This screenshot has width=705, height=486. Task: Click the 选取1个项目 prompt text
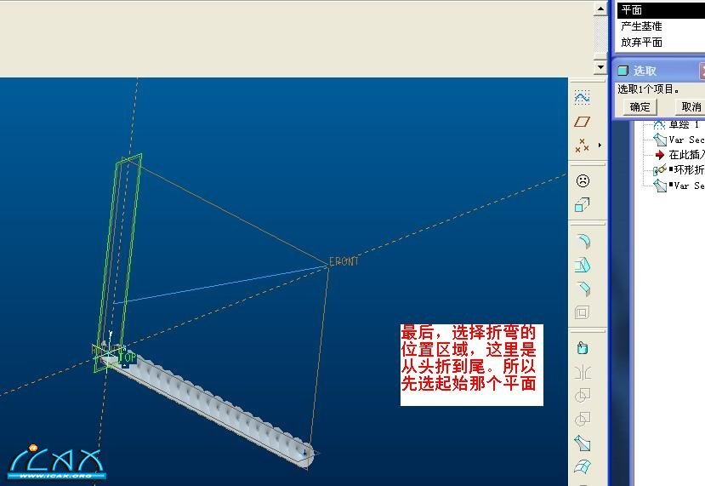(x=648, y=89)
